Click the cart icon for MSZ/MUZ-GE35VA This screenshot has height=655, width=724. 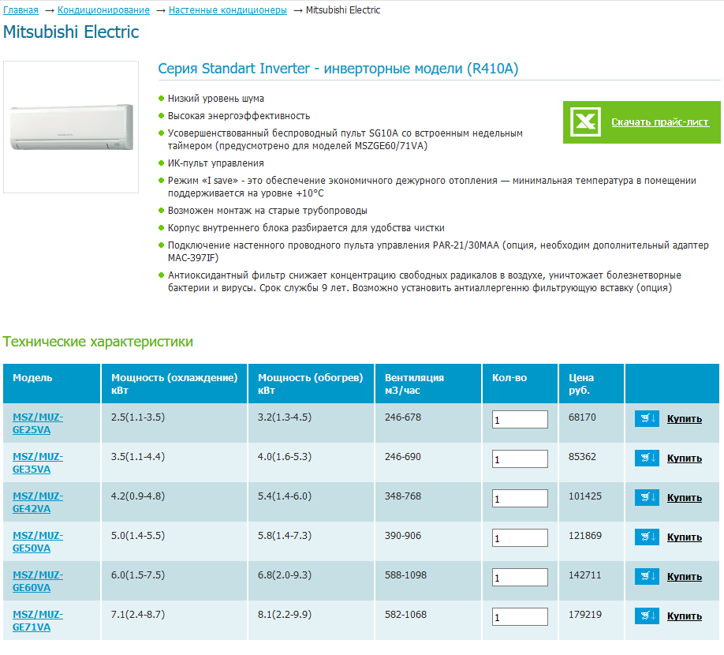click(x=646, y=458)
